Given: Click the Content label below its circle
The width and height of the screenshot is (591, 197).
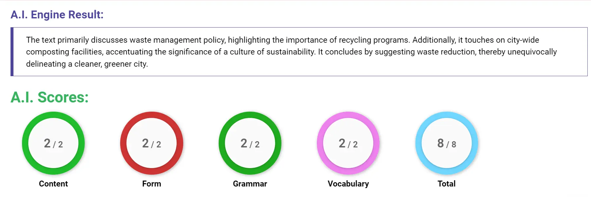Looking at the screenshot, I should click(53, 184).
